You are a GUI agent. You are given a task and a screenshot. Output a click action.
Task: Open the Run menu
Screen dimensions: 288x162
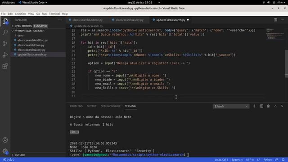pos(44,14)
